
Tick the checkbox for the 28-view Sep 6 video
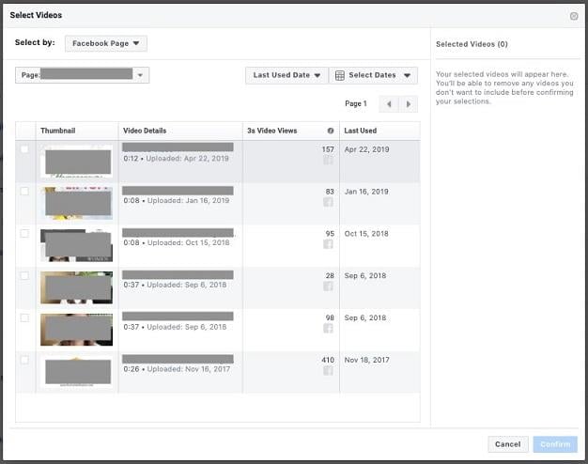[x=24, y=276]
